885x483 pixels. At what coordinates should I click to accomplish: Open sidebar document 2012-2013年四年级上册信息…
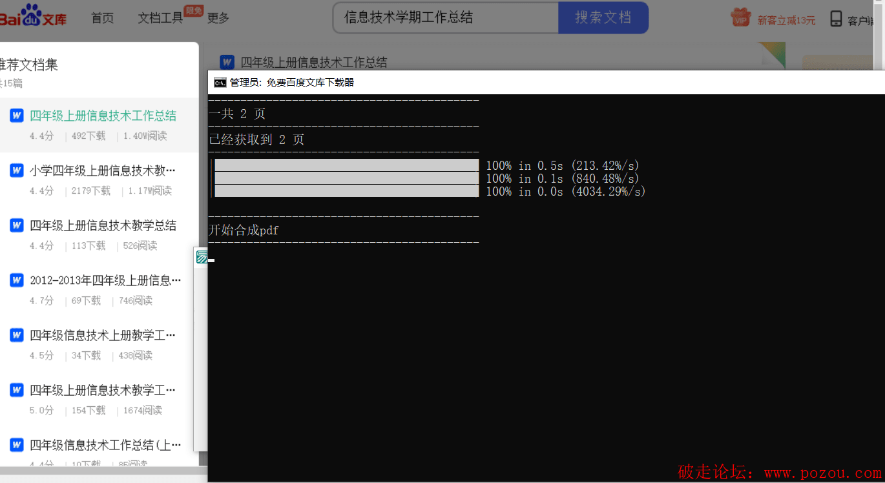(106, 280)
